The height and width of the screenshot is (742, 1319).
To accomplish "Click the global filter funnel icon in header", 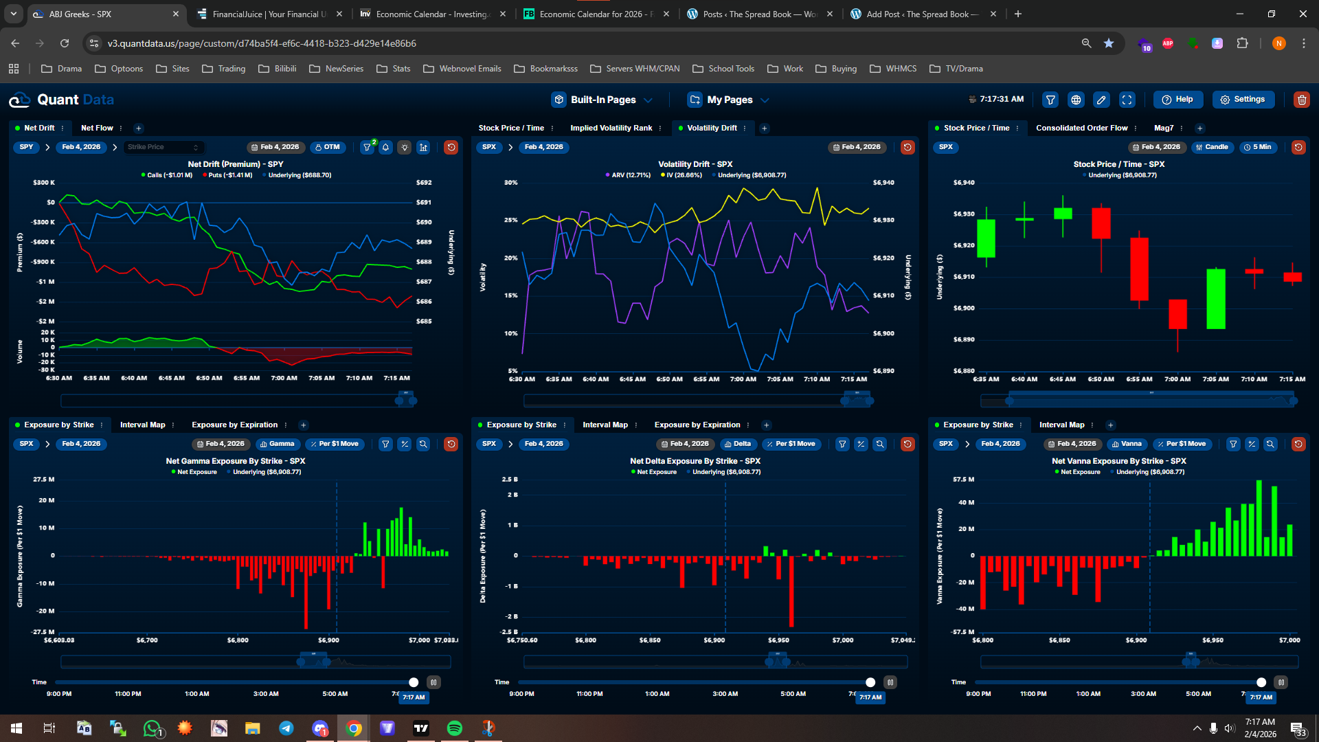I will pos(1050,100).
